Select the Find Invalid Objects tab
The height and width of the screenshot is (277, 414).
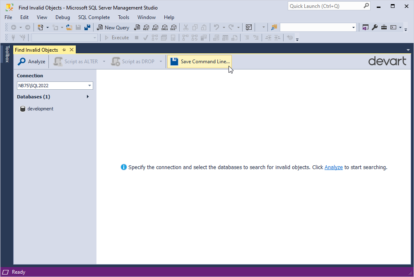click(x=36, y=50)
